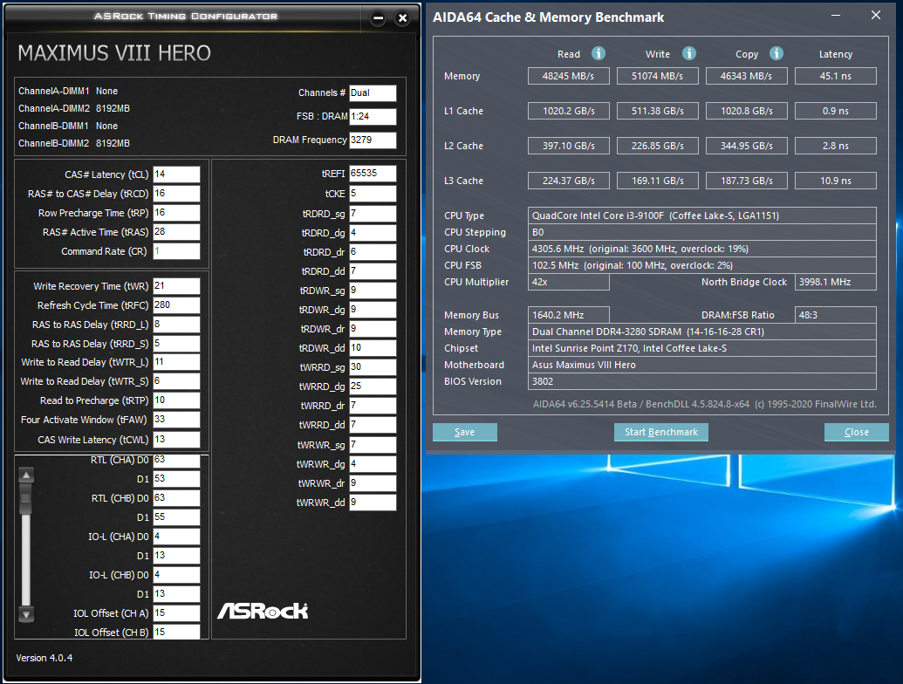Select the Write Recovery Time (tWR) field

click(x=176, y=286)
